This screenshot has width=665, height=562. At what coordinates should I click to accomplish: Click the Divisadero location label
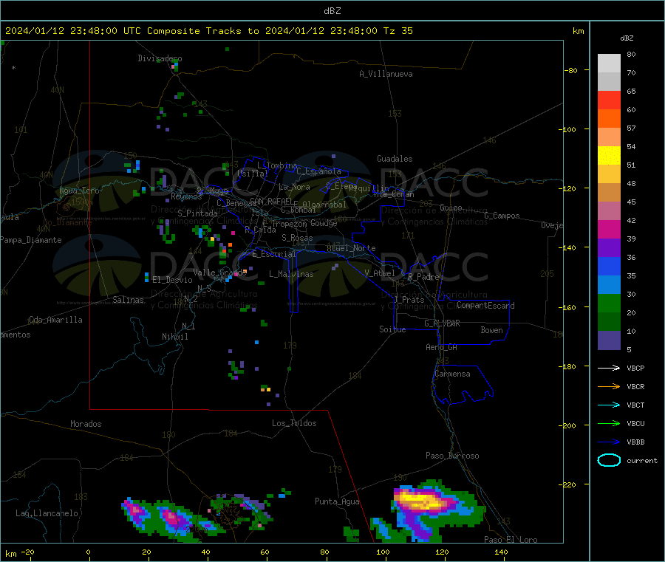(160, 58)
